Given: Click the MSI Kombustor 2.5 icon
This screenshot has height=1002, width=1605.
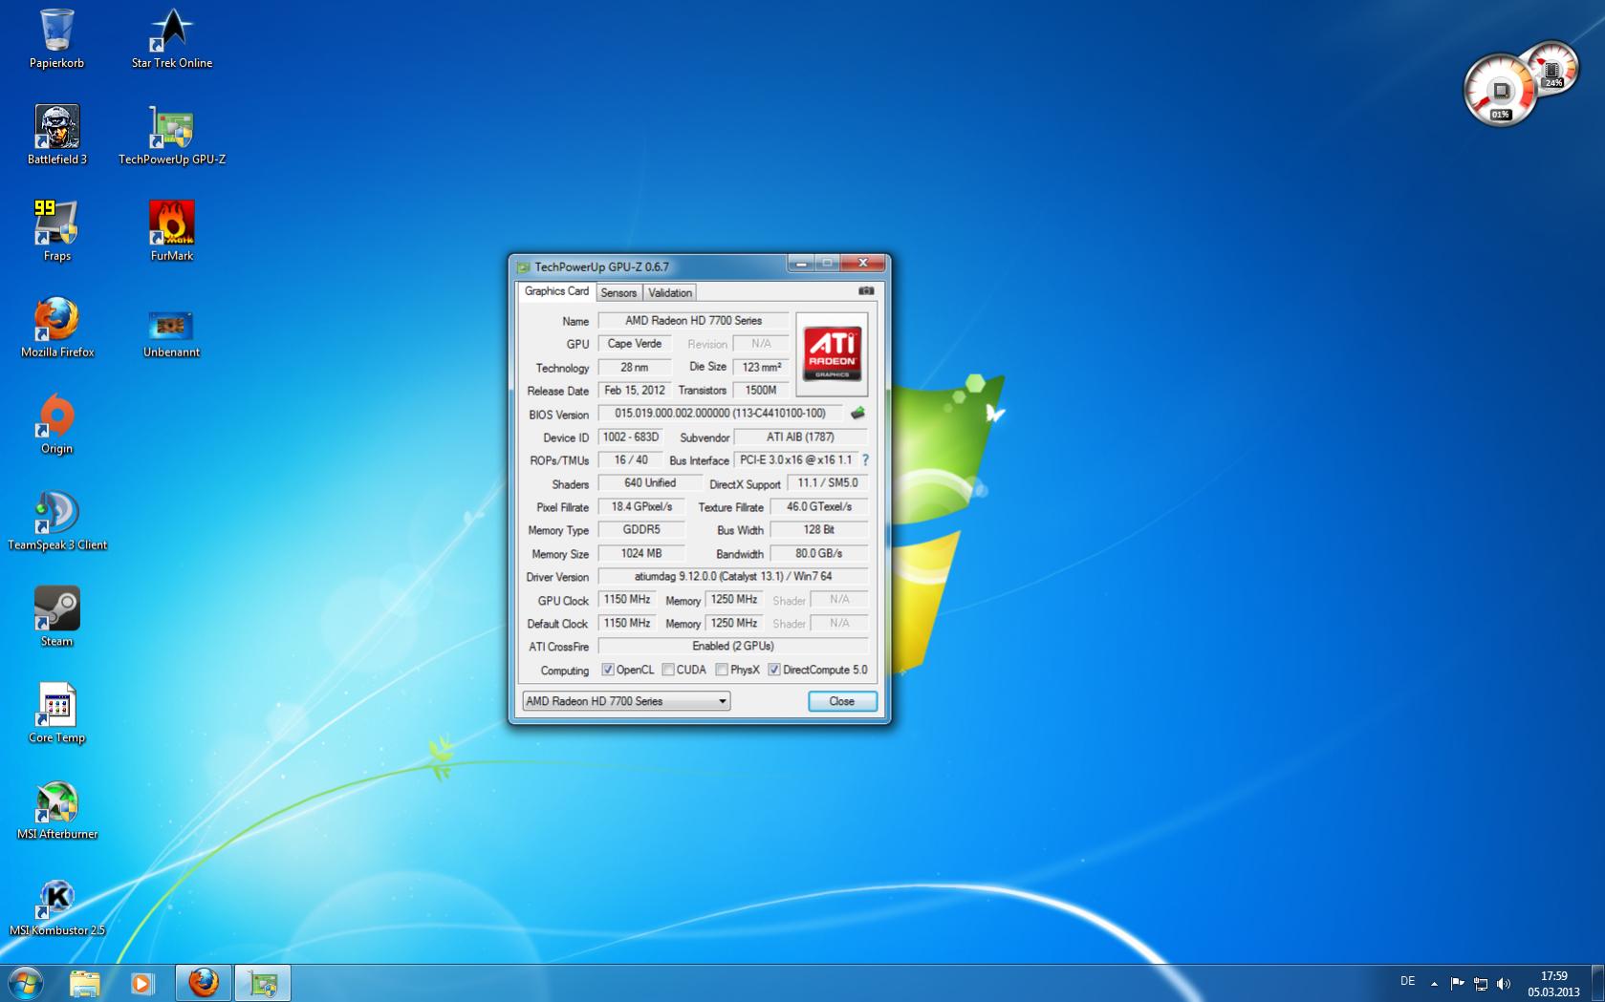Looking at the screenshot, I should point(56,906).
